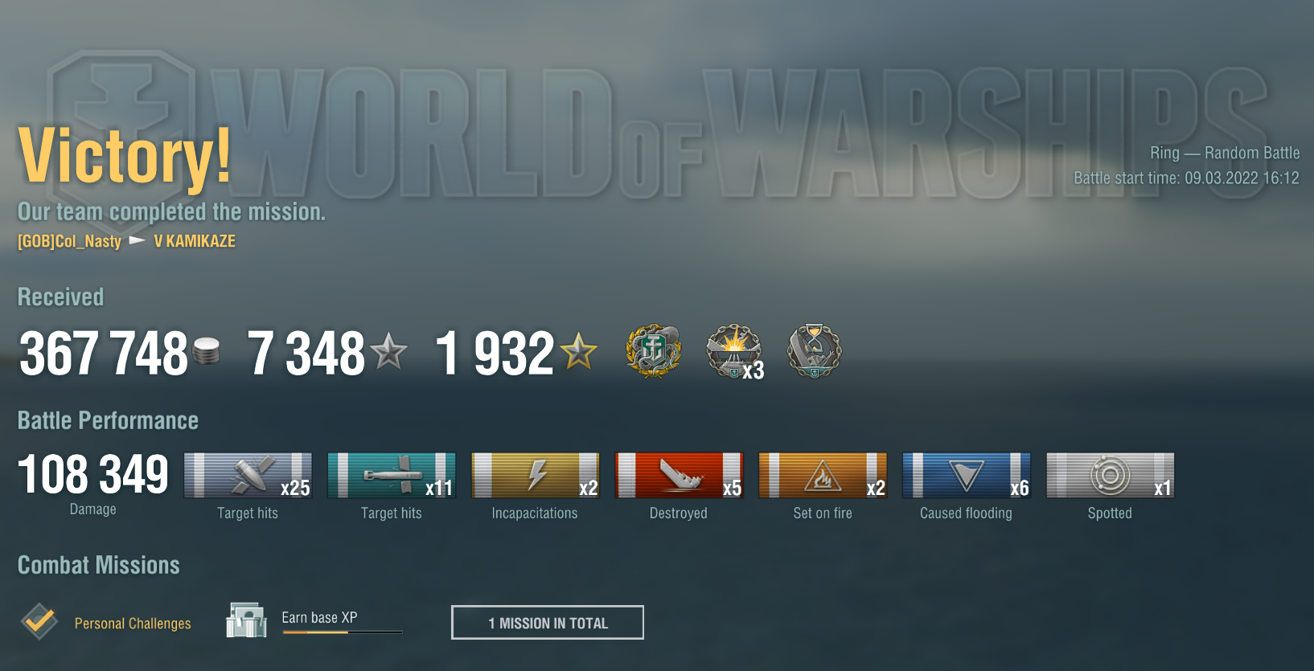Select the Earn base XP mission building icon
1314x671 pixels.
coord(247,620)
